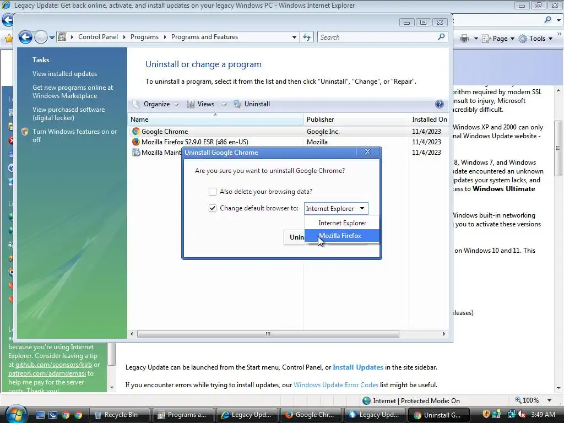Sort list by Installed On column header
The width and height of the screenshot is (564, 423).
click(x=429, y=120)
